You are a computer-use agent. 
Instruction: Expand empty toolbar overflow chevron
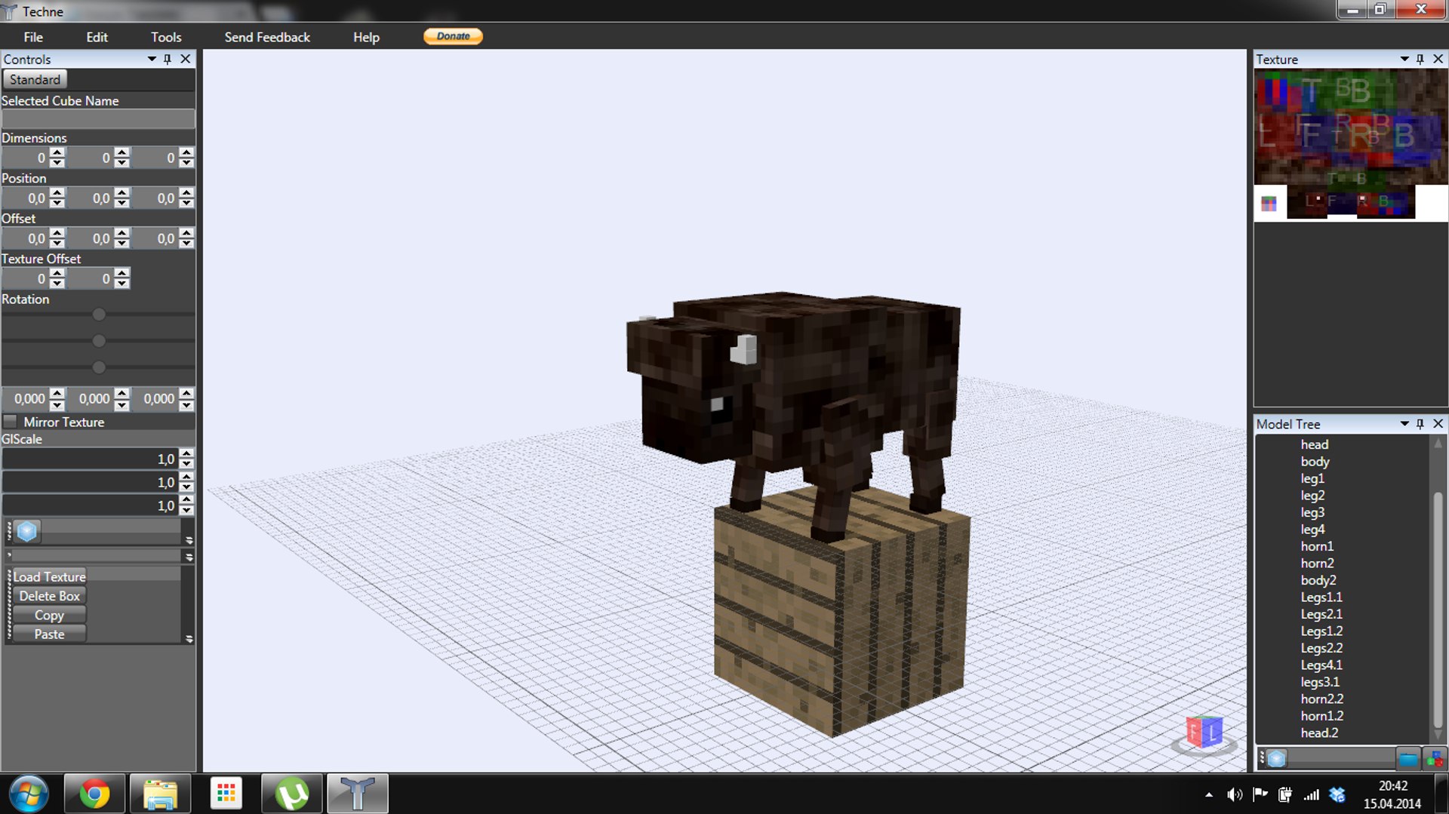pos(189,557)
